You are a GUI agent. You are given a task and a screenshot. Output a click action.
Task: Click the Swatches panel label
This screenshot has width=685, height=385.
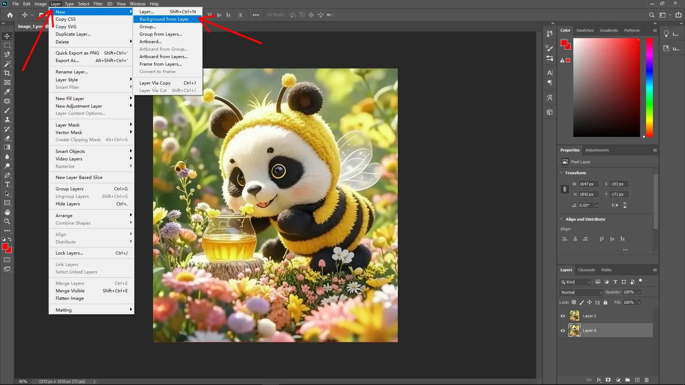point(585,30)
